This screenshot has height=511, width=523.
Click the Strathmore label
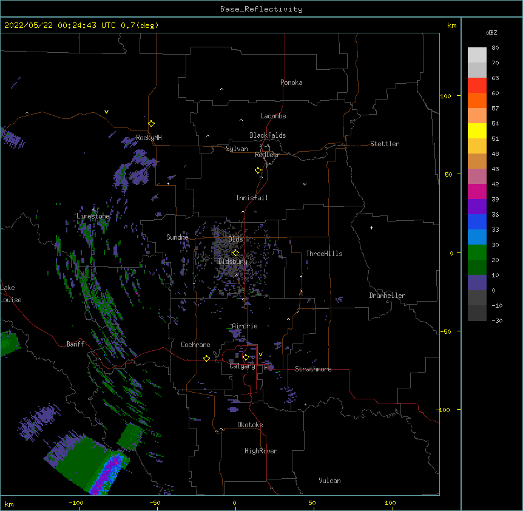[x=313, y=369]
